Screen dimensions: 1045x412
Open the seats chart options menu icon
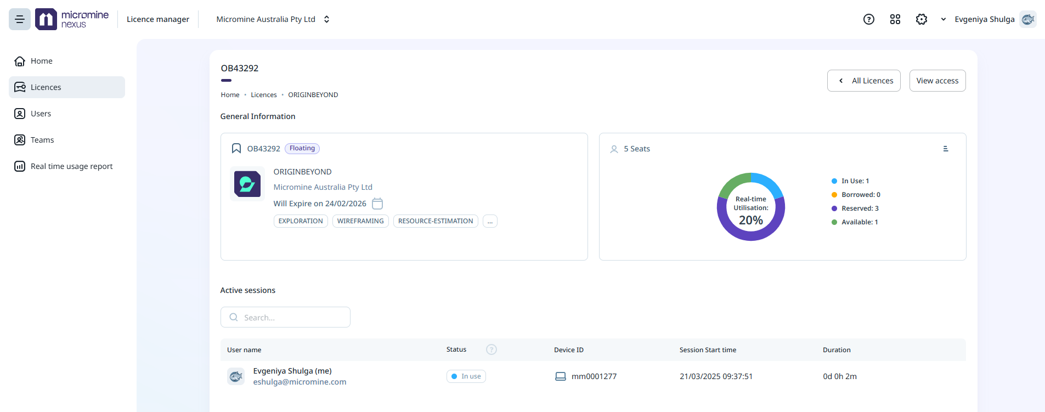[945, 149]
